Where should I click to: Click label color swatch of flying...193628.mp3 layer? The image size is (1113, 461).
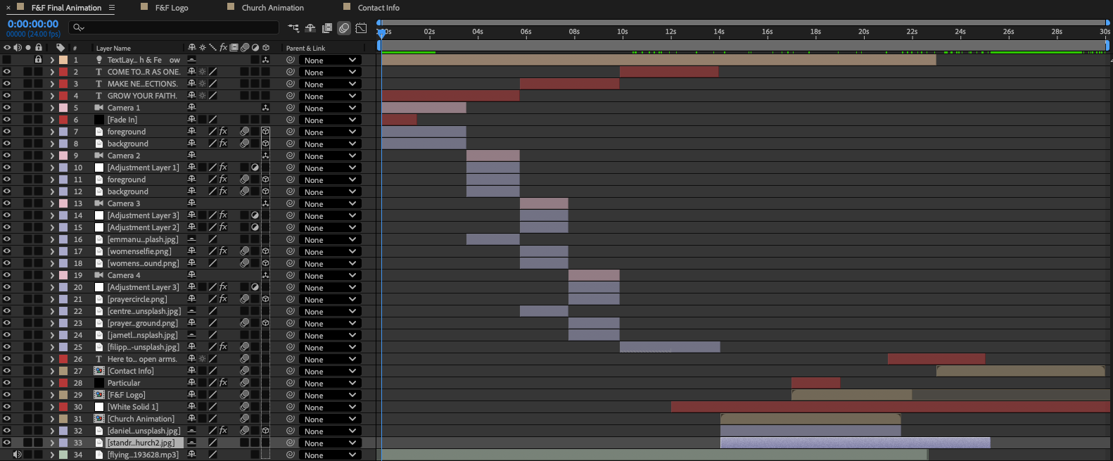coord(63,455)
